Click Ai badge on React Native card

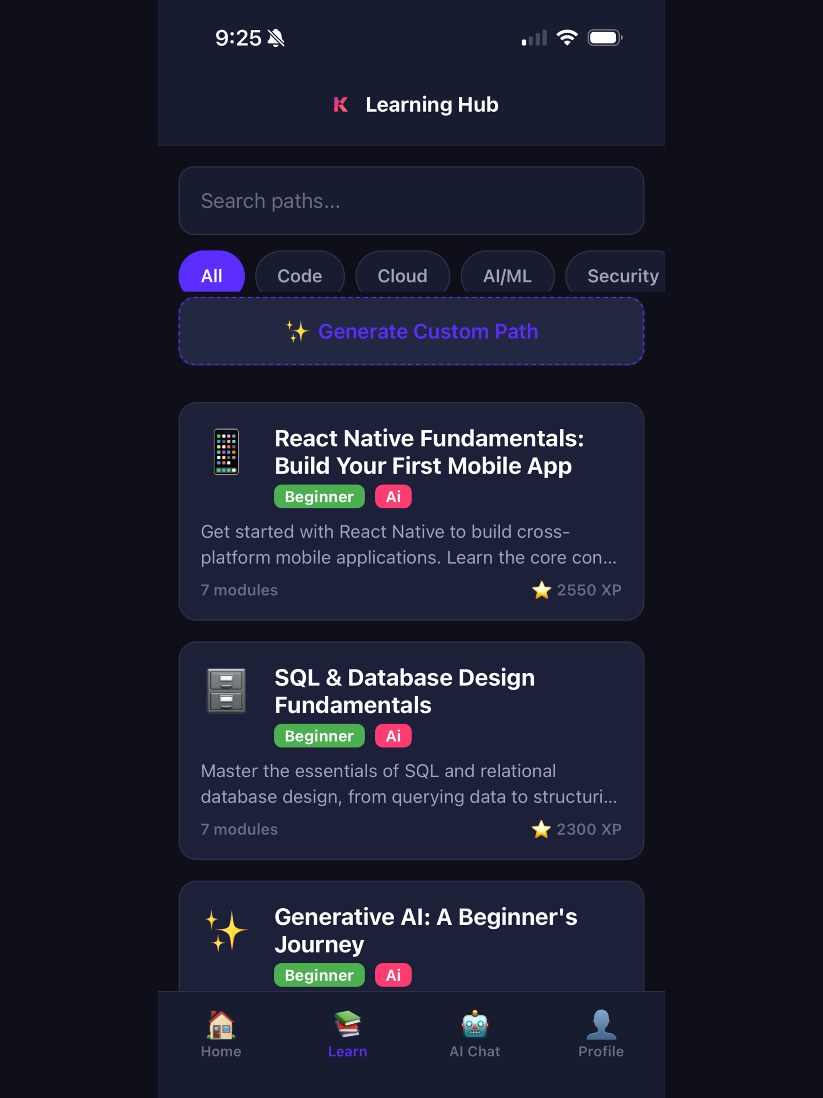(393, 496)
